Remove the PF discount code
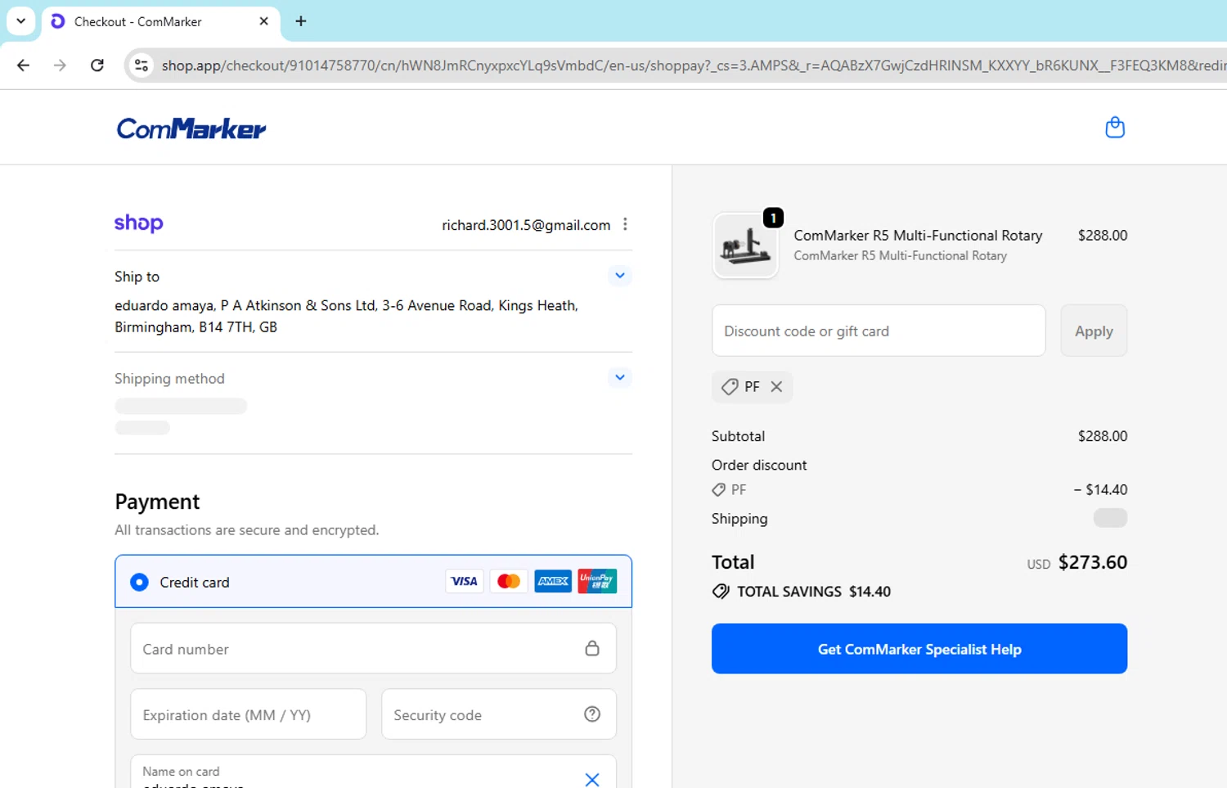 point(776,387)
